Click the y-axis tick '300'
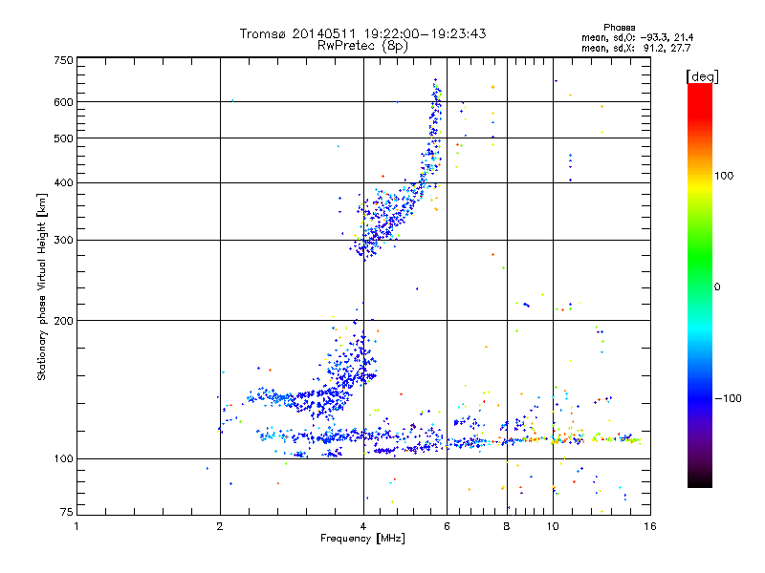This screenshot has height=573, width=765. [x=63, y=241]
